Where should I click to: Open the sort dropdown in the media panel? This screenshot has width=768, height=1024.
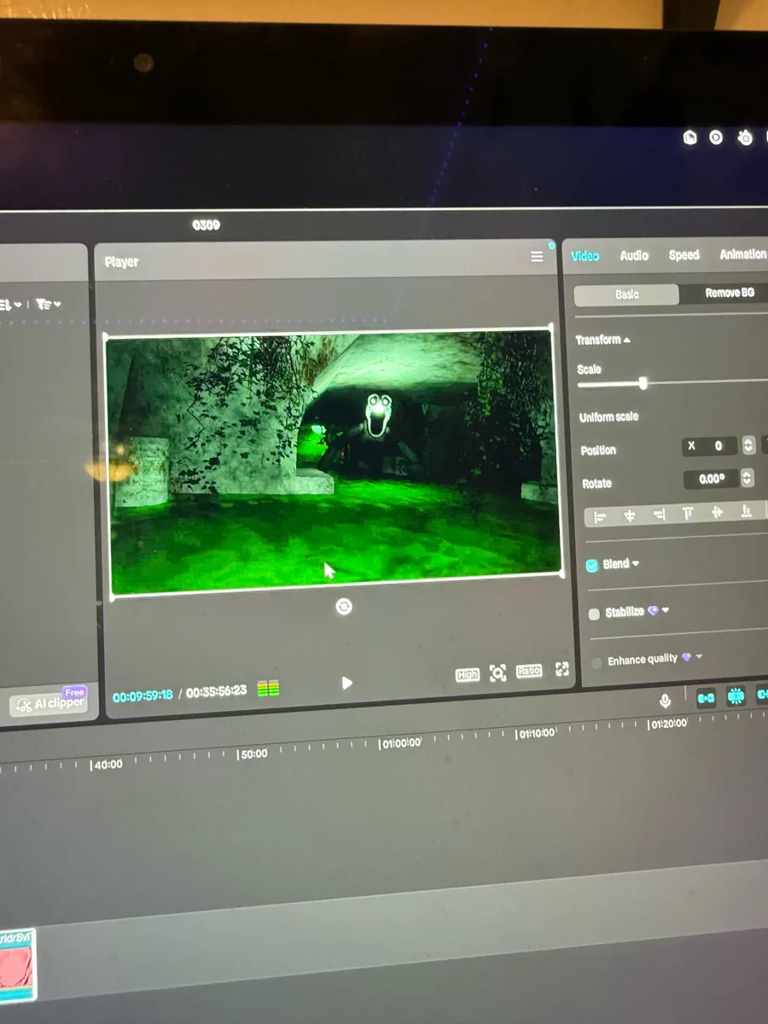[10, 304]
